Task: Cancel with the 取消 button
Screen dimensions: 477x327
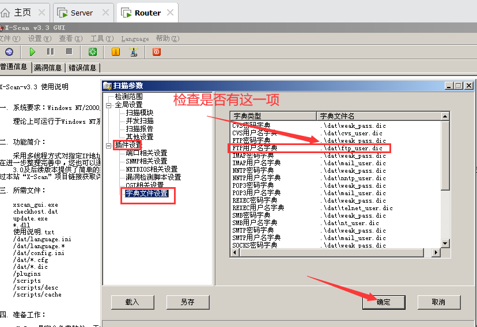Action: 438,302
